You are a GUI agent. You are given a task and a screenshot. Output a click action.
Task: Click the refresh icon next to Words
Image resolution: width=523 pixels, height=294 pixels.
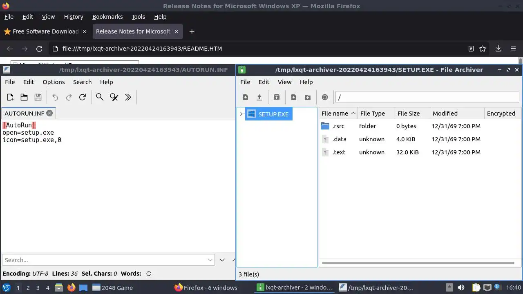pyautogui.click(x=149, y=274)
